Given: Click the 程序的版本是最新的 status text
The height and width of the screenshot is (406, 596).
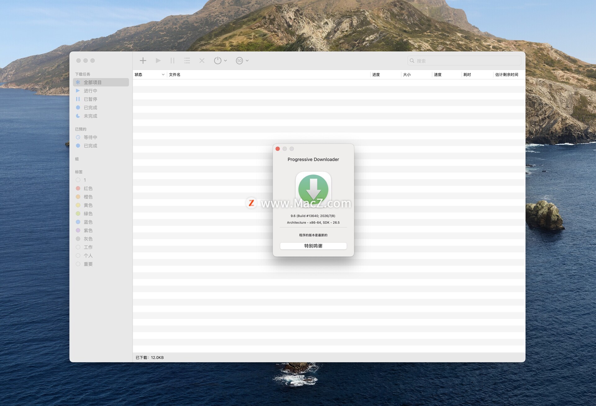Looking at the screenshot, I should (313, 235).
